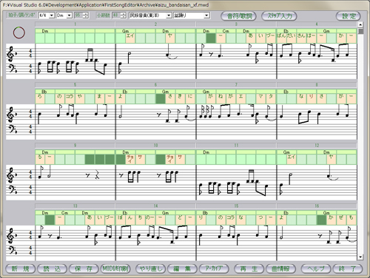The width and height of the screenshot is (370, 278).
Task: Select measure 16 number header
Action: (x=317, y=206)
